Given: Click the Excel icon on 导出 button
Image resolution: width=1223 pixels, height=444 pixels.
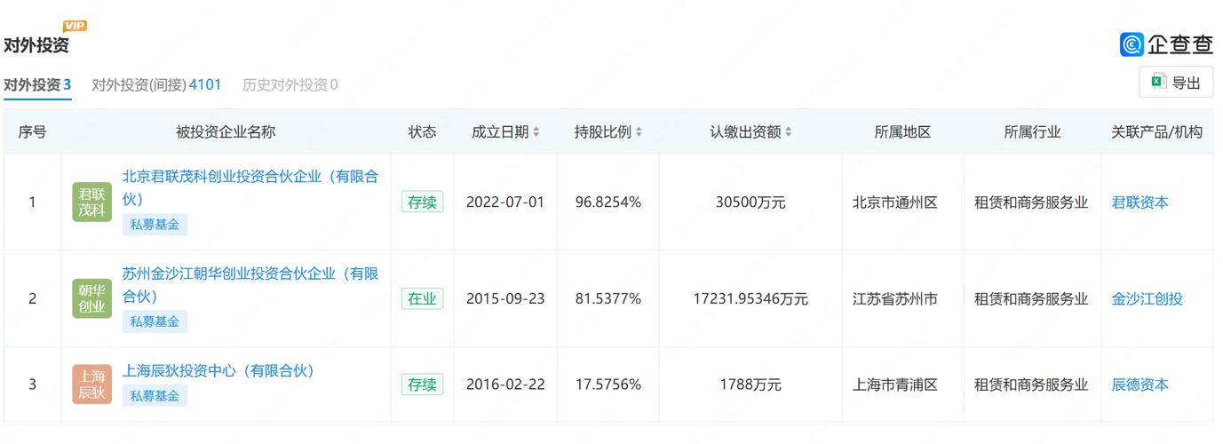Looking at the screenshot, I should (x=1158, y=82).
